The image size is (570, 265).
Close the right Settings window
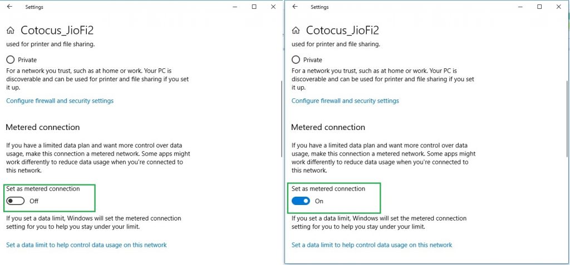[x=559, y=7]
